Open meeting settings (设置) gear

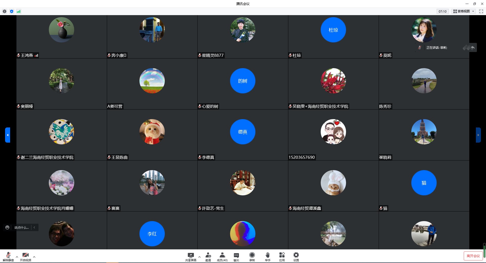(296, 256)
